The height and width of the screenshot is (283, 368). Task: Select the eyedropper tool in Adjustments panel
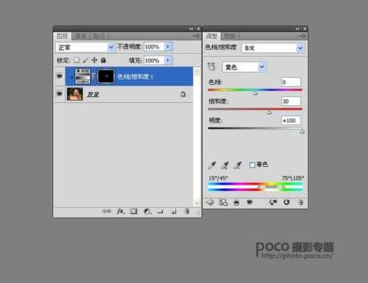212,165
